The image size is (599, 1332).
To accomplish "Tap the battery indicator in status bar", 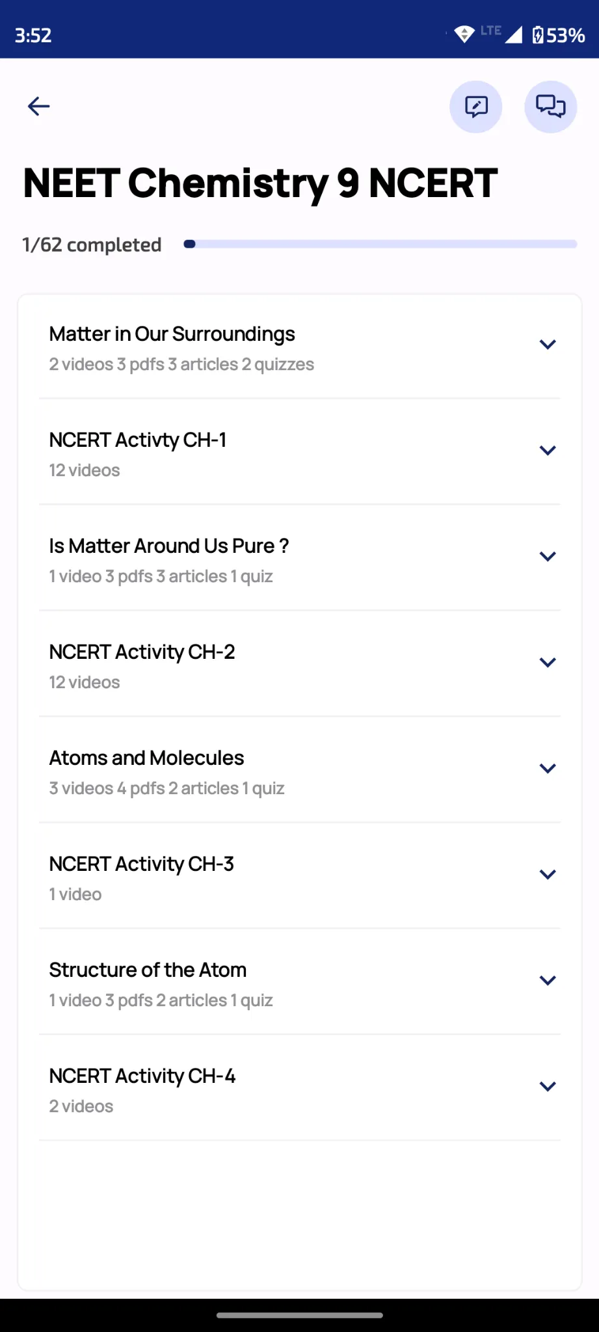I will (558, 35).
